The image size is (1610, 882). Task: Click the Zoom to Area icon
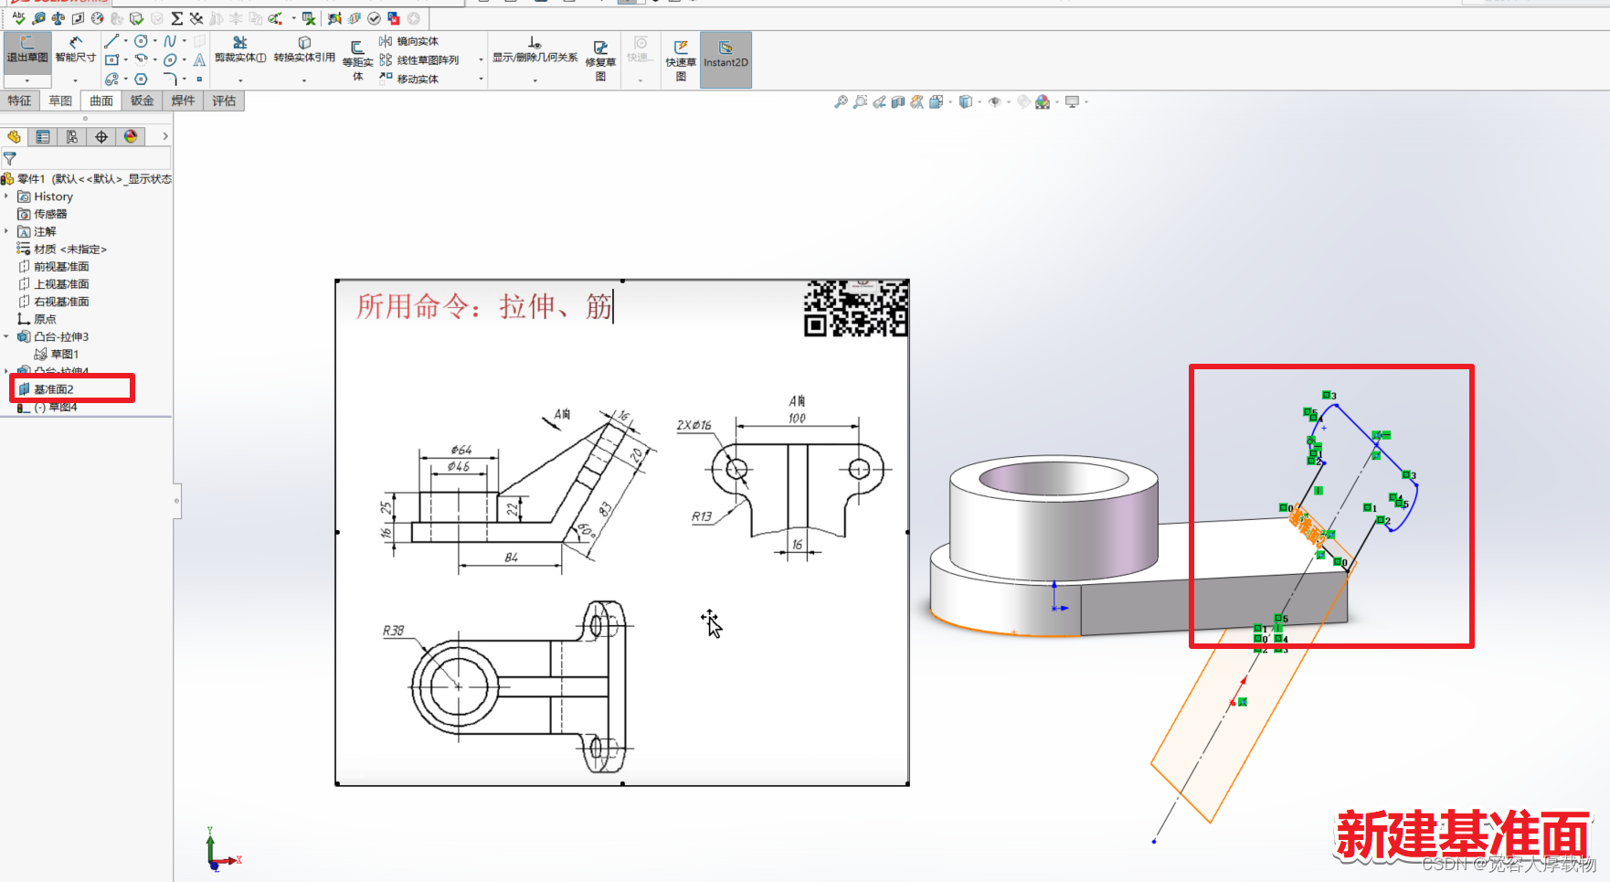(x=860, y=102)
